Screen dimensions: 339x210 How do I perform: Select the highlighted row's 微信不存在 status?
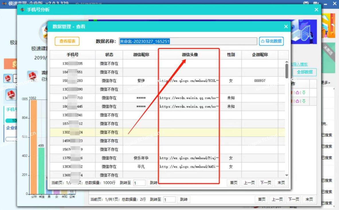click(109, 132)
